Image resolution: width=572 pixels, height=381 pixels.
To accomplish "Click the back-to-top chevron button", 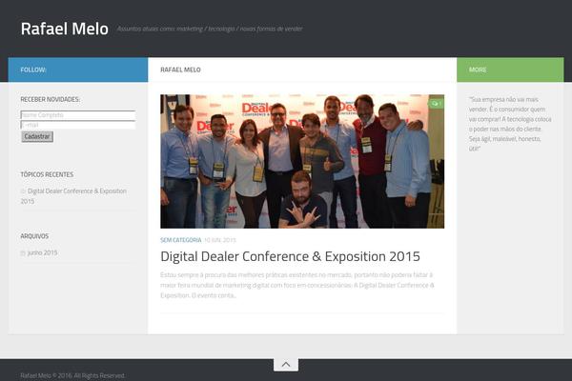I will pos(286,364).
